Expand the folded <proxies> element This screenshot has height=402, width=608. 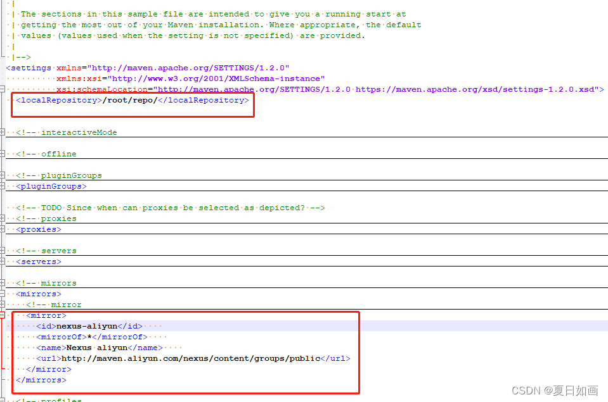click(2, 229)
